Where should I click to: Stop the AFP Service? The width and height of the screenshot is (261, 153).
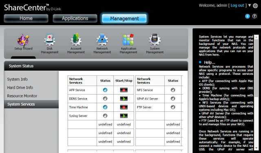coord(124,90)
